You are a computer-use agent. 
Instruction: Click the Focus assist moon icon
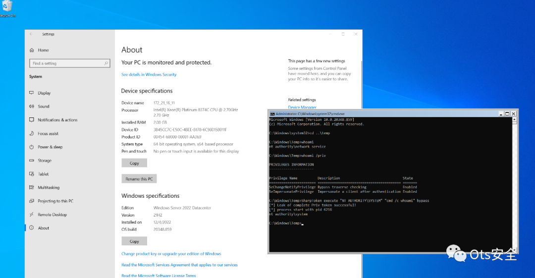[32, 133]
